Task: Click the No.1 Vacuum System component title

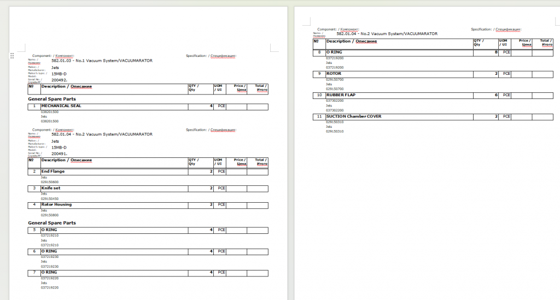Action: (x=102, y=60)
